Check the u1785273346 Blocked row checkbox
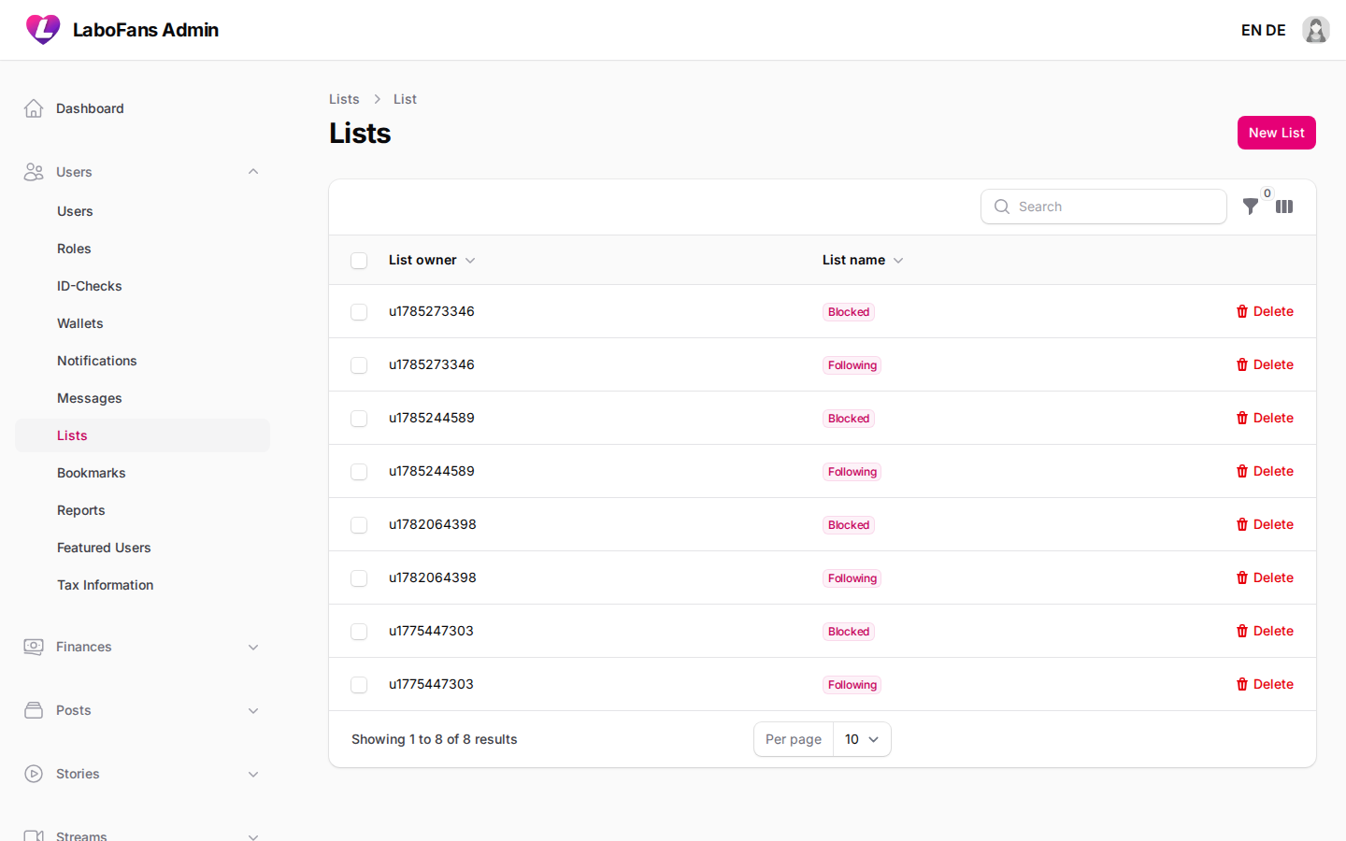This screenshot has height=841, width=1346. (x=359, y=312)
